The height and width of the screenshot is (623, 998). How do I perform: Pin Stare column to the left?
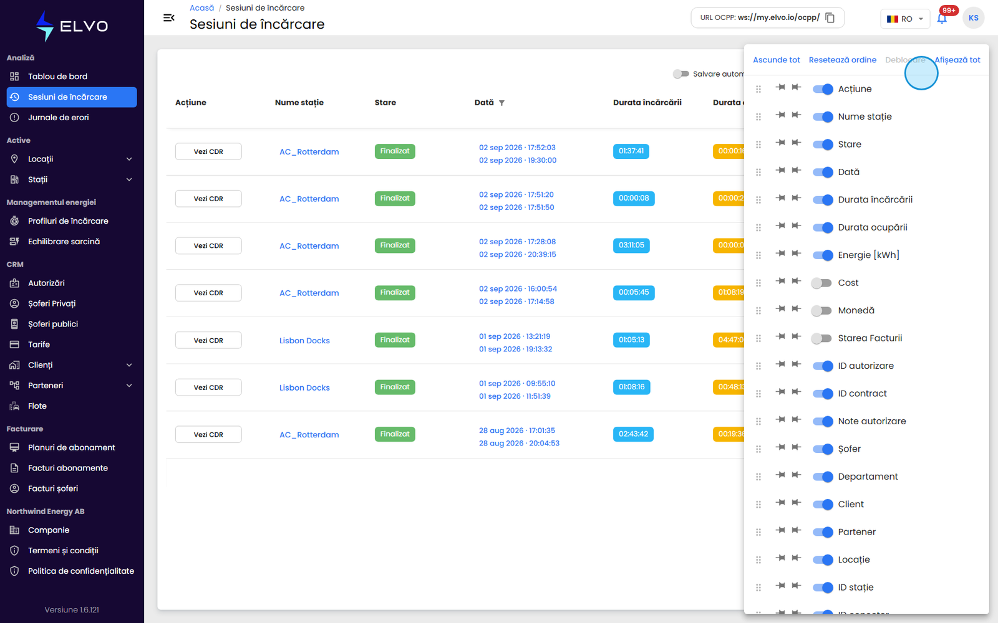(780, 143)
